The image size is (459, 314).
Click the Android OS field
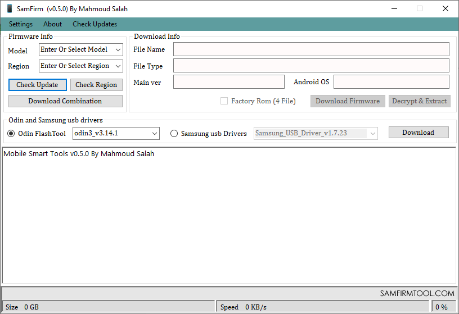[391, 81]
